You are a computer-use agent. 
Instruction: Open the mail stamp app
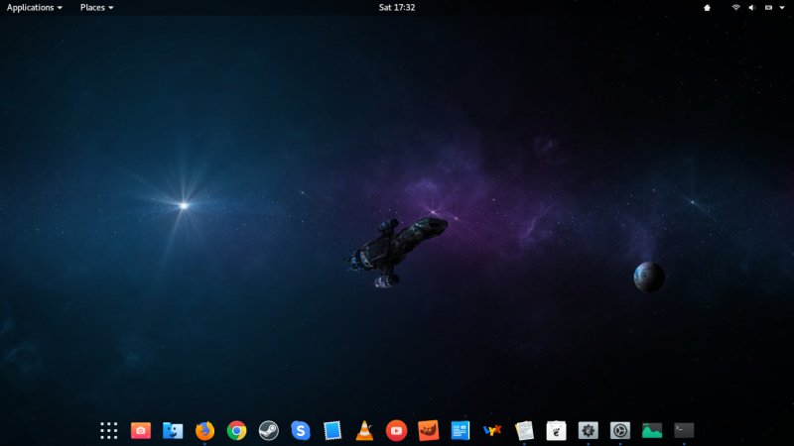click(332, 430)
